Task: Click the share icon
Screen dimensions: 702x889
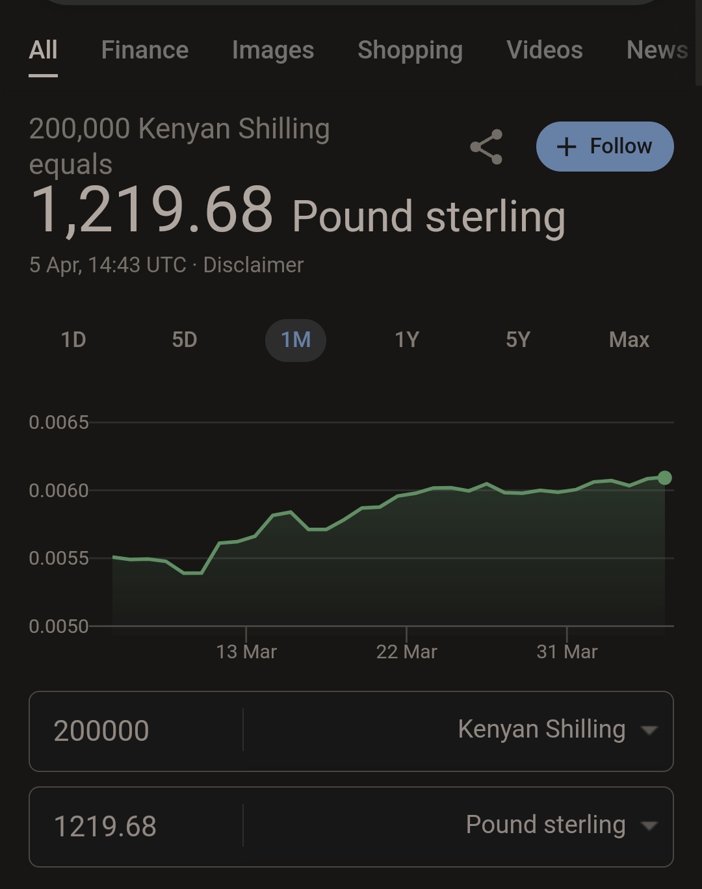Action: 486,147
